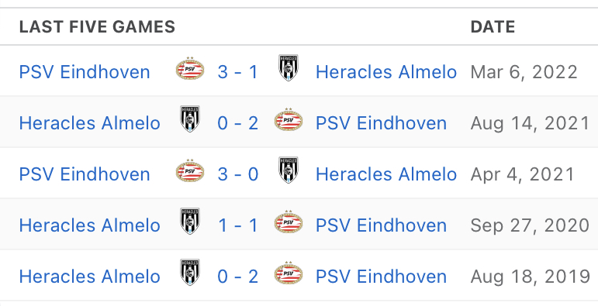Screen dimensions: 598x306
Task: Click PSV crest in Apr 4, 2021 row
Action: (x=190, y=170)
